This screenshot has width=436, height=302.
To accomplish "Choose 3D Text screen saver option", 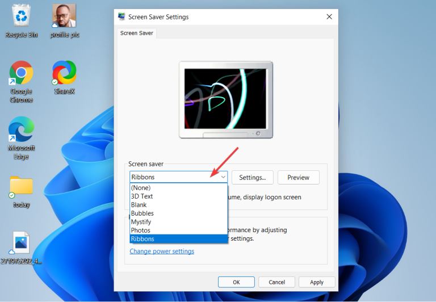I will (x=178, y=196).
